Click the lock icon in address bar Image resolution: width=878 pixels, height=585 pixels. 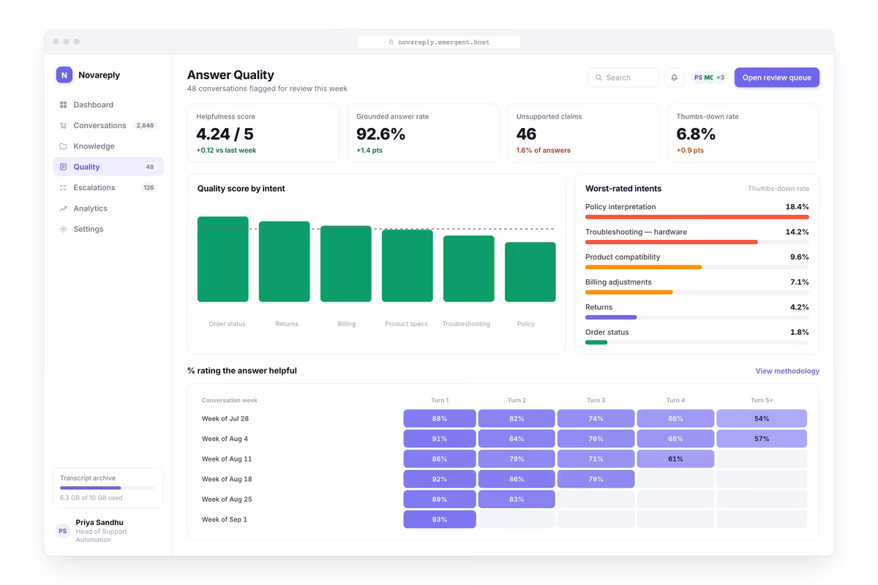tap(391, 42)
